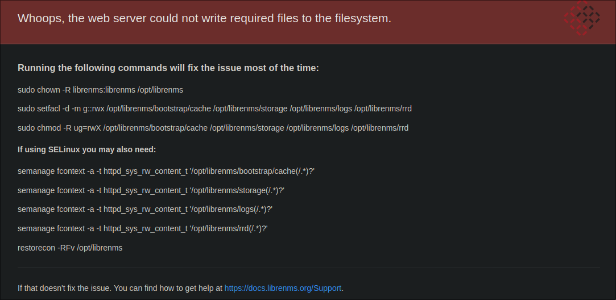The width and height of the screenshot is (616, 300).
Task: Click /opt/librenms path in chown command
Action: tap(160, 90)
